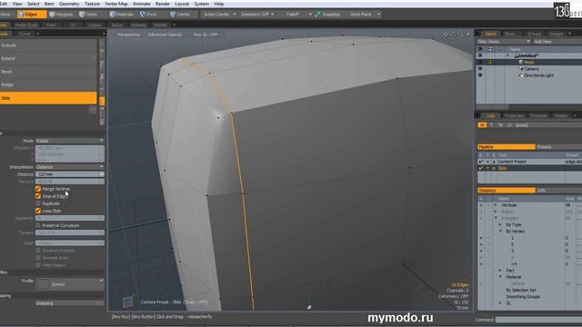Click the Distance value field
The image size is (582, 327).
pyautogui.click(x=70, y=174)
